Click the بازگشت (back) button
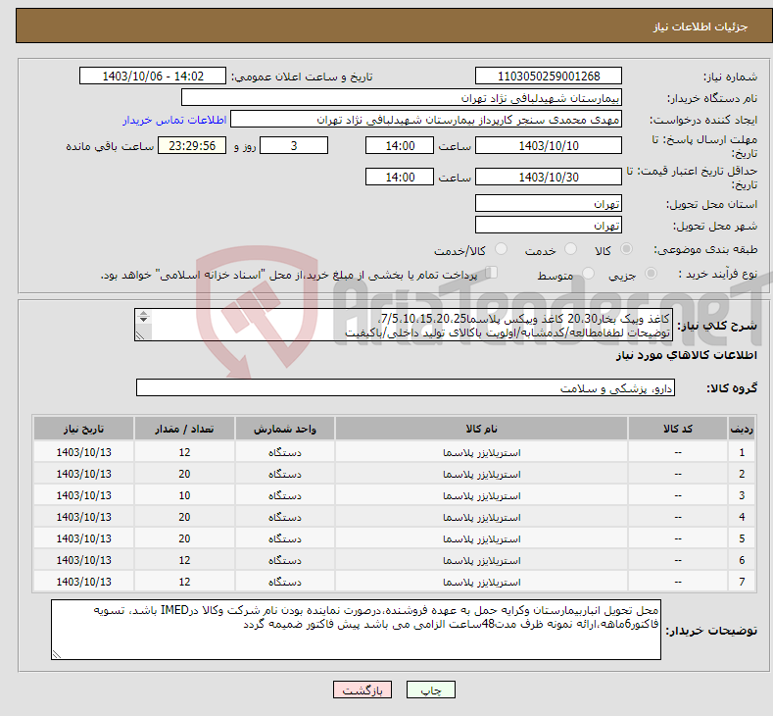This screenshot has width=773, height=716. click(362, 690)
